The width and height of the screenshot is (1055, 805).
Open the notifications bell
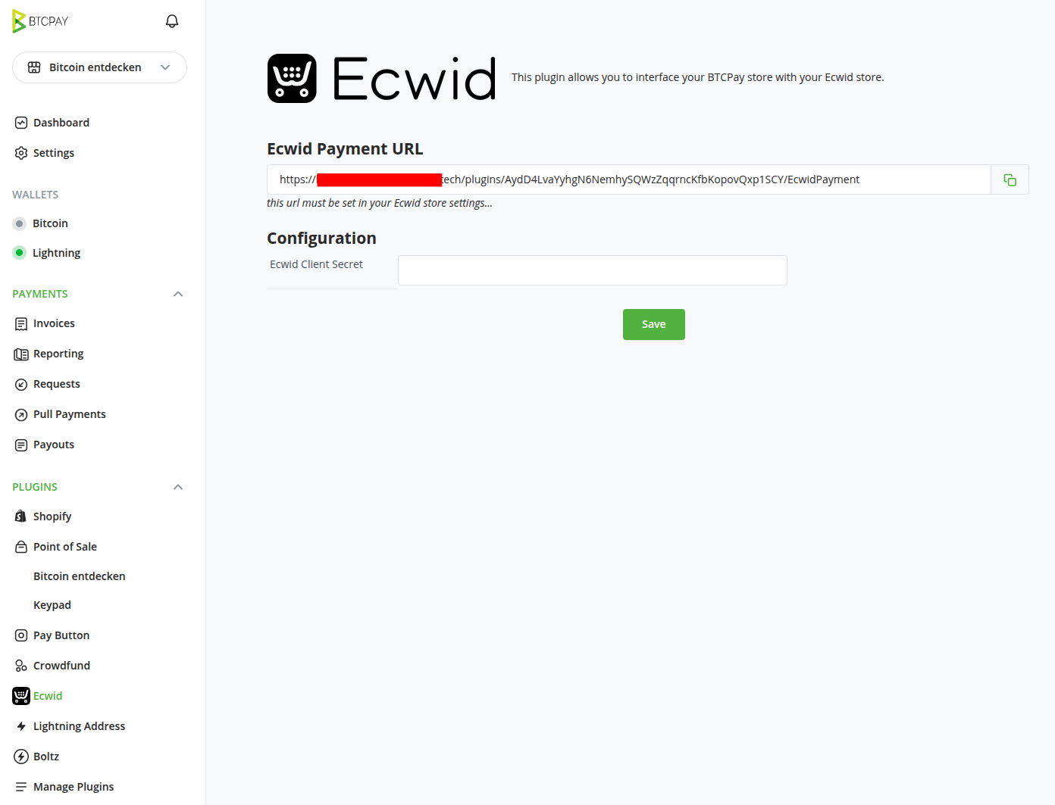click(x=172, y=20)
